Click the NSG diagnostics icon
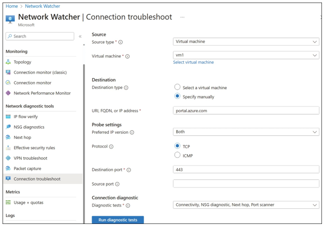The width and height of the screenshot is (325, 227). (x=8, y=127)
